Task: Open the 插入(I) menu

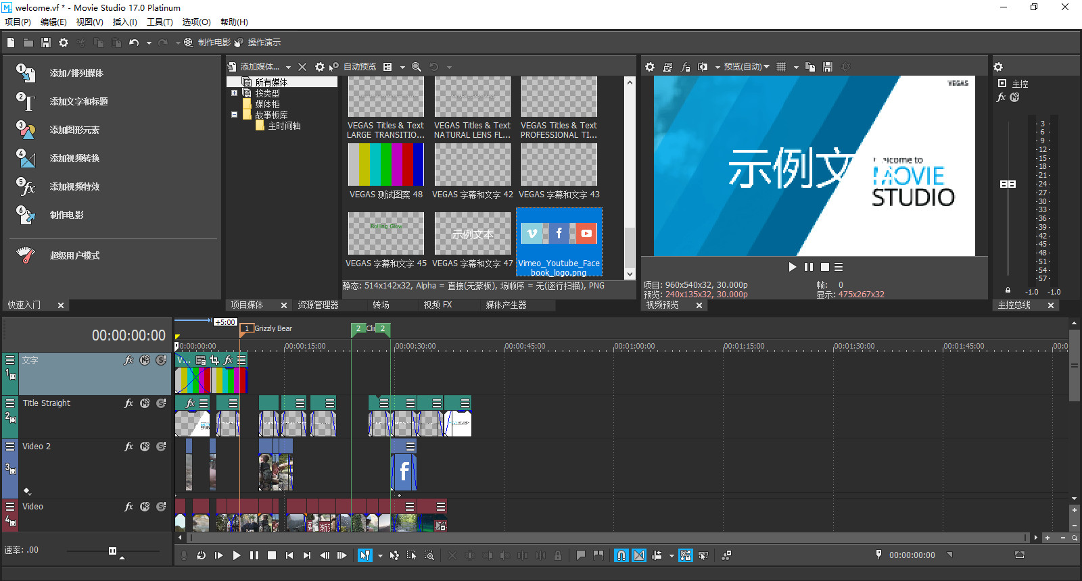Action: (x=124, y=22)
